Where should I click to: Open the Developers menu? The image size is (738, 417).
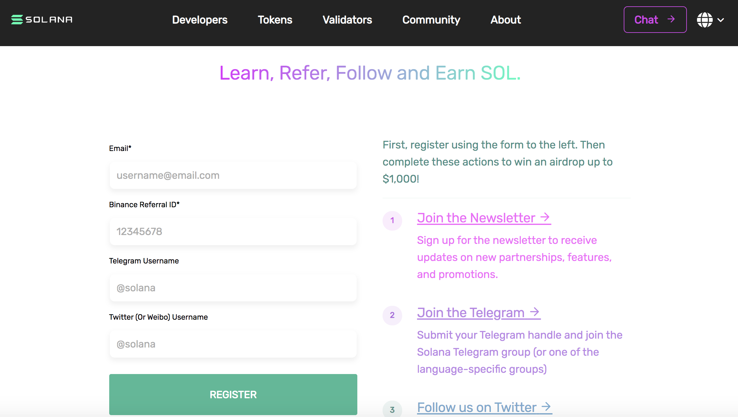point(200,20)
